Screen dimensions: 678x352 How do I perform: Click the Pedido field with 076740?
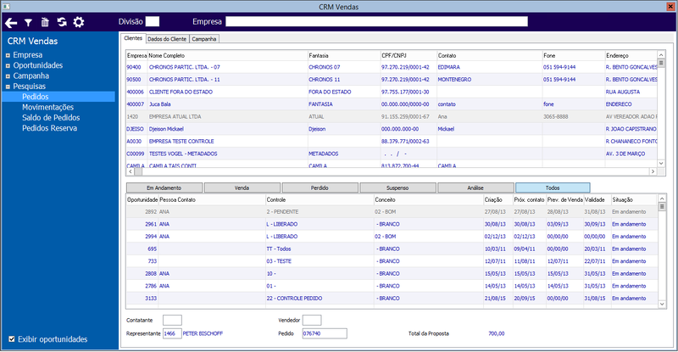(x=325, y=333)
